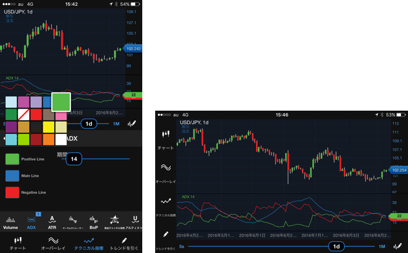The image size is (408, 253).
Task: Pick the cyan palette color
Action: click(x=11, y=140)
